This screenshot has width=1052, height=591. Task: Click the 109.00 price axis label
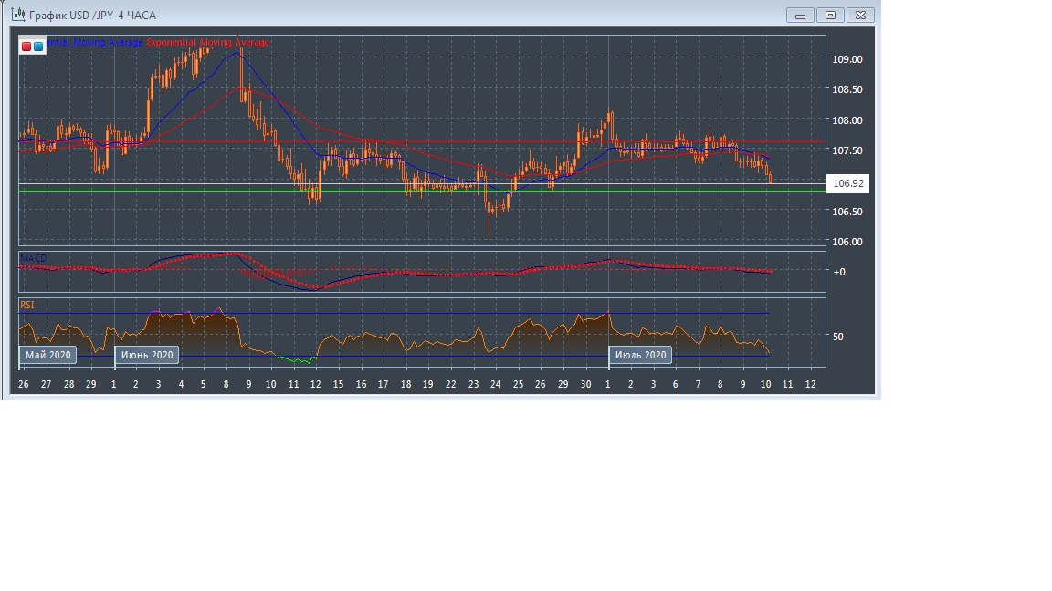(x=847, y=59)
